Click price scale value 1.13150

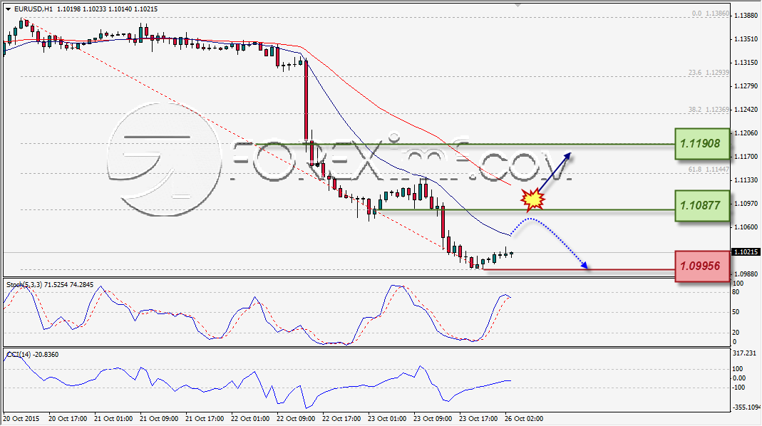tap(746, 63)
